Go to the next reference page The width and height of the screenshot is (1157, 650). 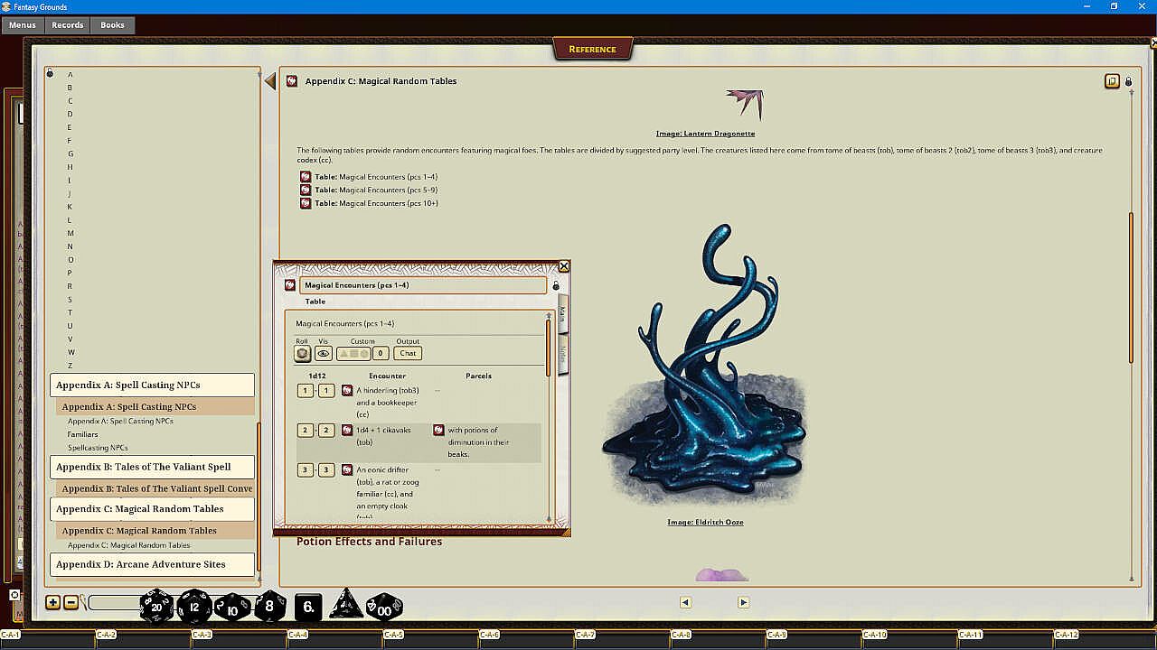tap(743, 602)
